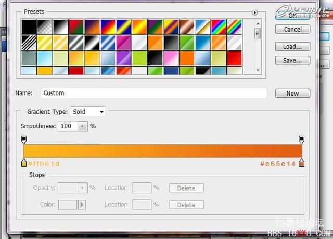
Task: Click the Cancel button
Action: (292, 29)
